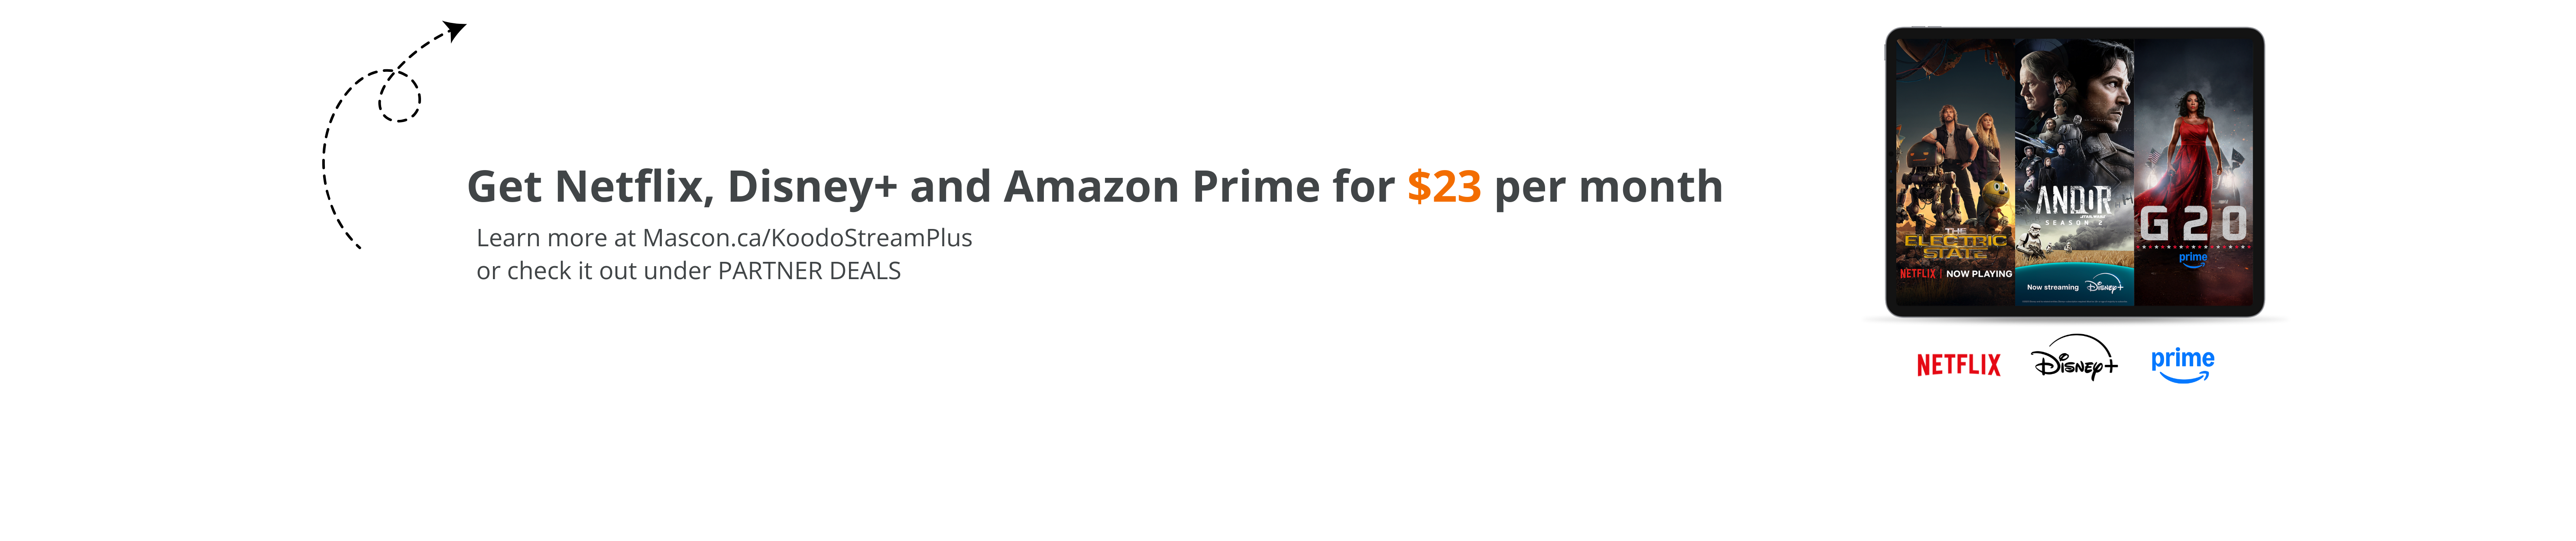The image size is (2576, 541).
Task: Click the PARTNER DEALS text
Action: pos(809,271)
